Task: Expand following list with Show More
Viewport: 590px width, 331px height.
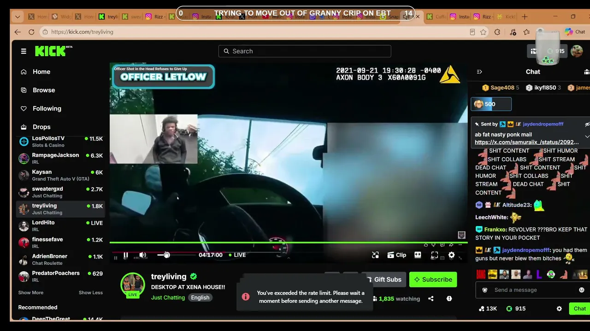Action: tap(31, 292)
